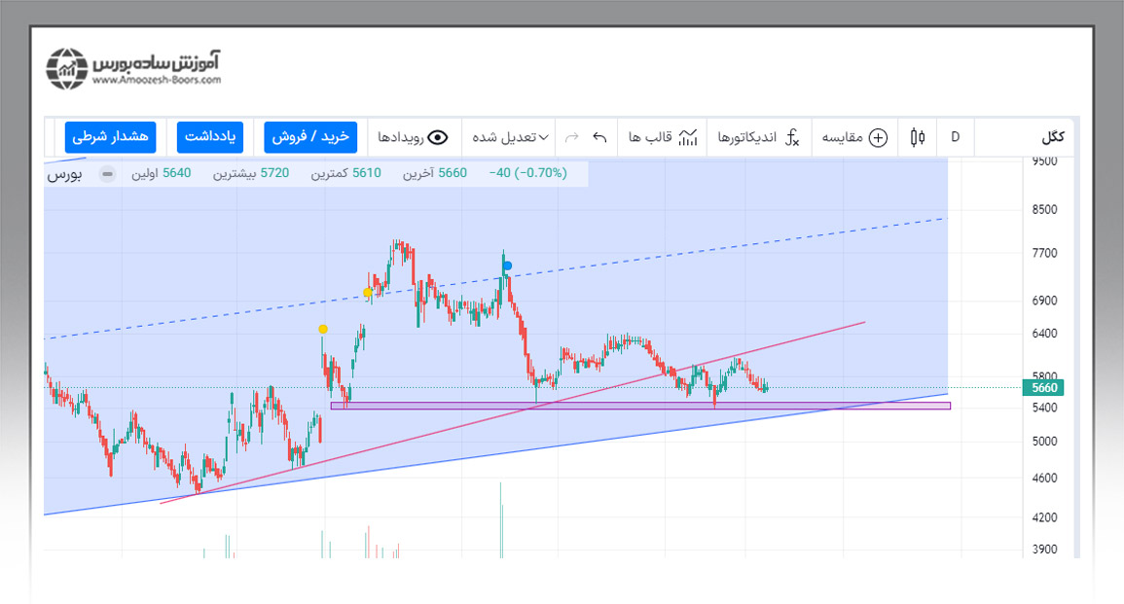Open the قالب ها menu
This screenshot has height=604, width=1124.
point(647,137)
